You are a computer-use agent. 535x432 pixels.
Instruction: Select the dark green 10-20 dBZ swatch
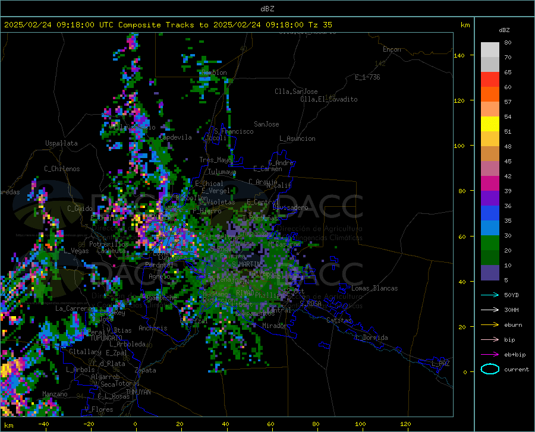tap(490, 258)
